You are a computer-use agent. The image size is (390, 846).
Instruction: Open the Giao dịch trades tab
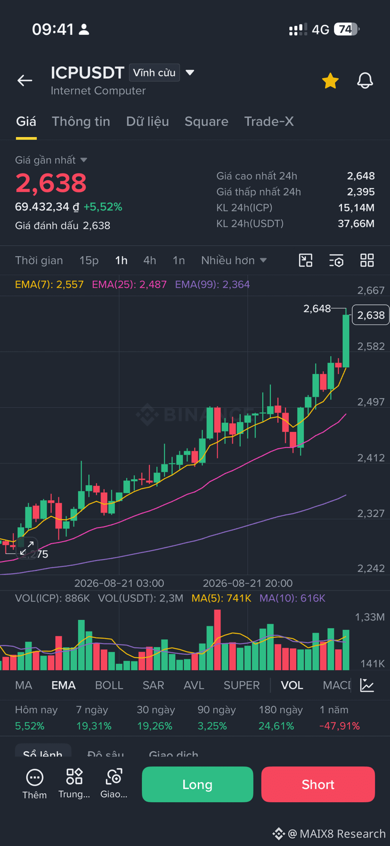click(174, 754)
